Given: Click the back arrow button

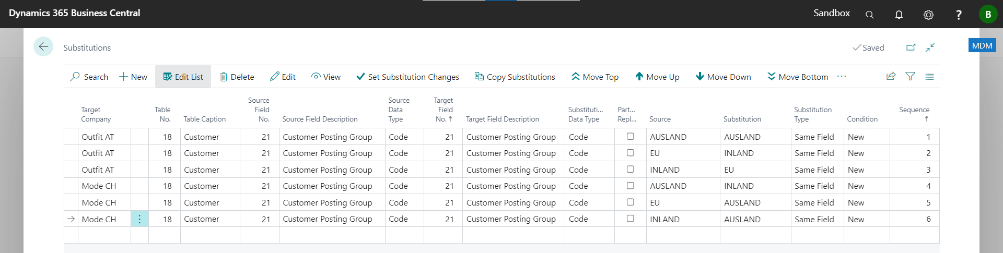Looking at the screenshot, I should (43, 46).
